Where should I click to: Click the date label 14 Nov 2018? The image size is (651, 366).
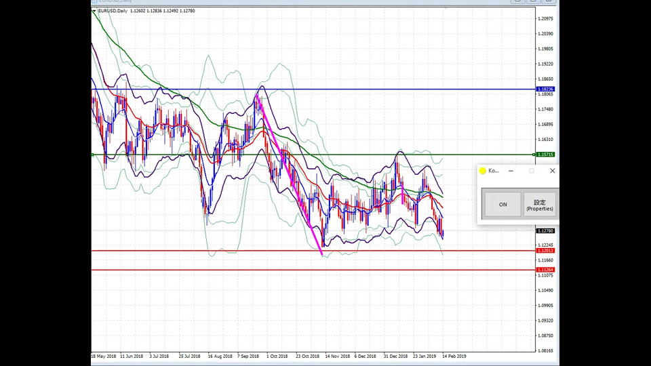coord(337,356)
